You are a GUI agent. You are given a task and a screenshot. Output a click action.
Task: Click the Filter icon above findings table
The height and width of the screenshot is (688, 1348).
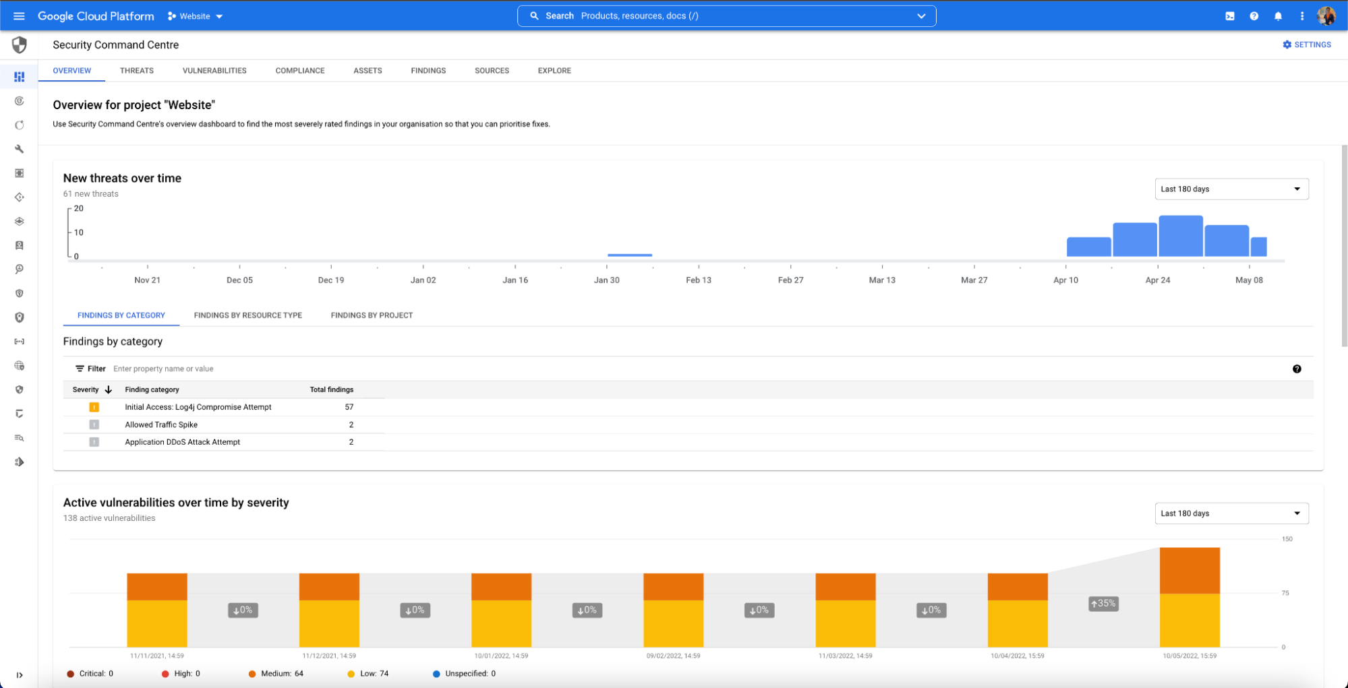click(x=80, y=369)
